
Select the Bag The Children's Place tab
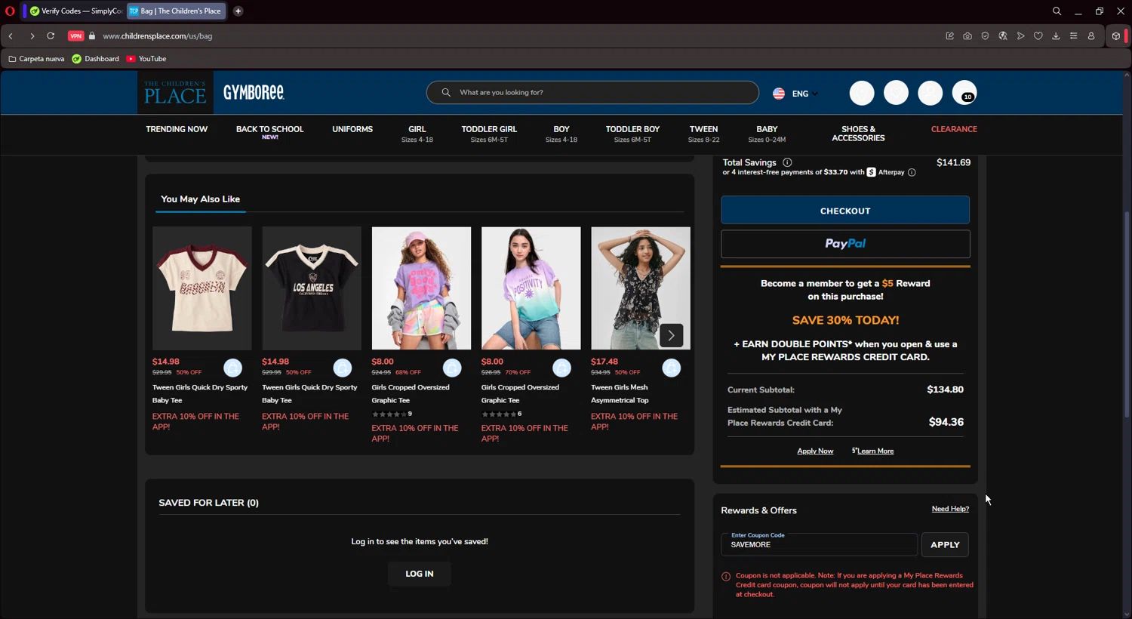click(x=176, y=11)
